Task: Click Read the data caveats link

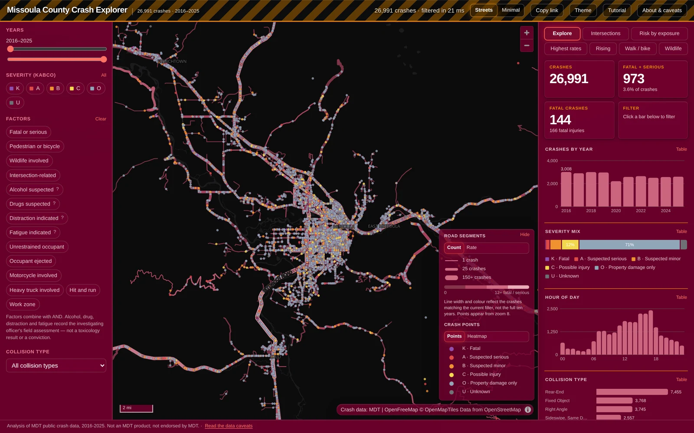Action: coord(229,426)
